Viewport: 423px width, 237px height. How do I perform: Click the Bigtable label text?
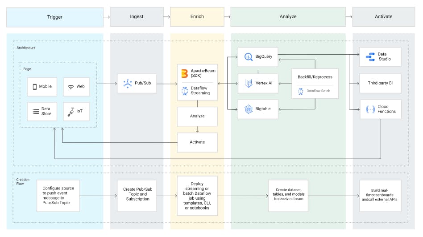click(x=263, y=109)
